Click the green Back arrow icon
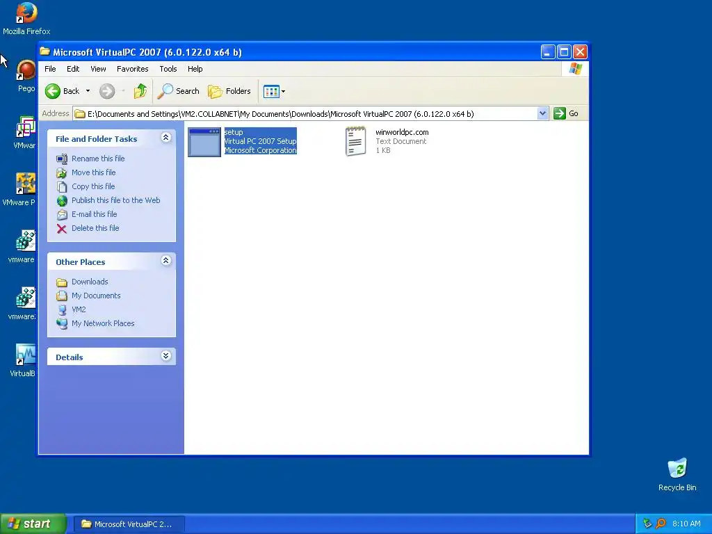The image size is (712, 534). click(x=53, y=91)
